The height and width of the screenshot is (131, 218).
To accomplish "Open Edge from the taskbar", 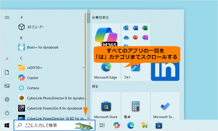I will (x=131, y=125).
